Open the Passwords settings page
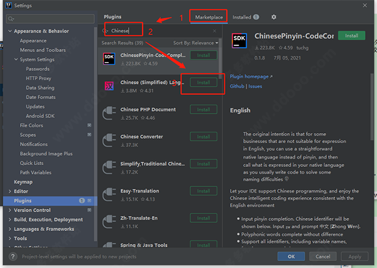This screenshot has height=268, width=377. (38, 69)
